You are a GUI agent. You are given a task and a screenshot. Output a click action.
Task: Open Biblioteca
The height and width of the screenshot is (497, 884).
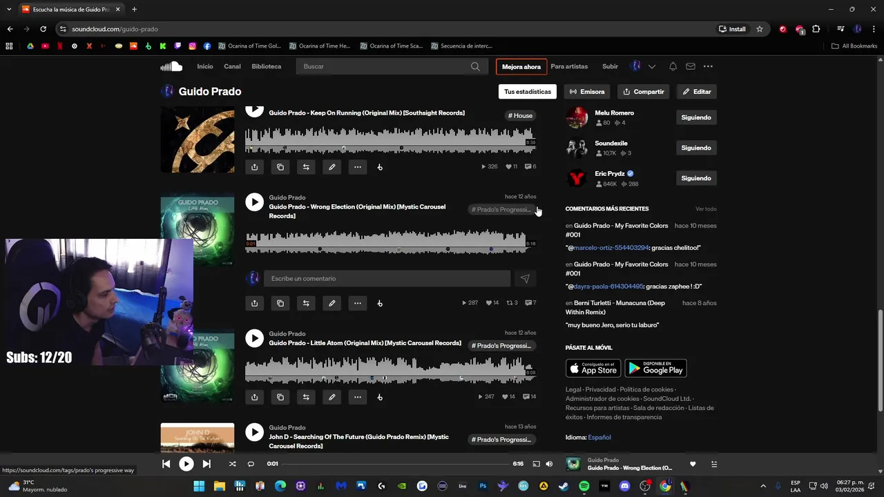[267, 66]
